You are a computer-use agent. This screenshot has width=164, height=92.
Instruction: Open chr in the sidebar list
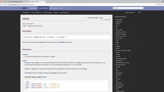[117, 28]
